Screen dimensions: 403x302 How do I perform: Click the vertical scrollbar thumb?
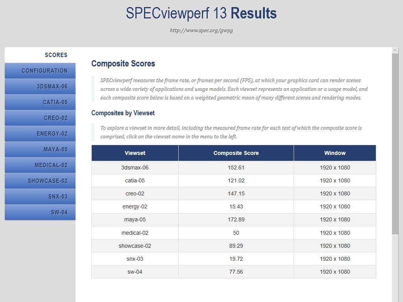click(395, 144)
